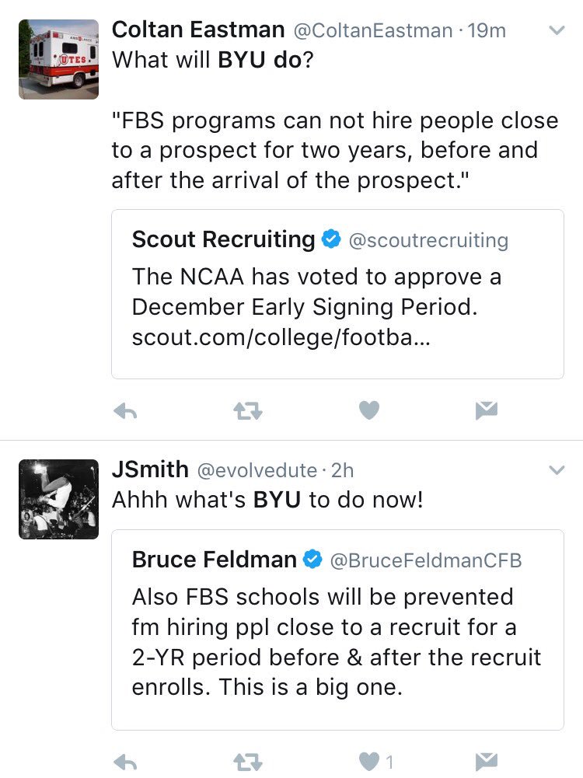Share JSmith's tweet via direct message
This screenshot has height=778, width=583.
pos(487,761)
